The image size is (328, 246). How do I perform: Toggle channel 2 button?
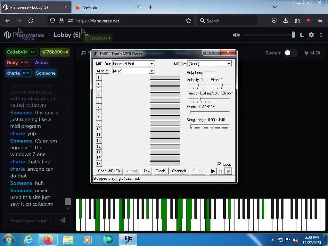(99, 83)
